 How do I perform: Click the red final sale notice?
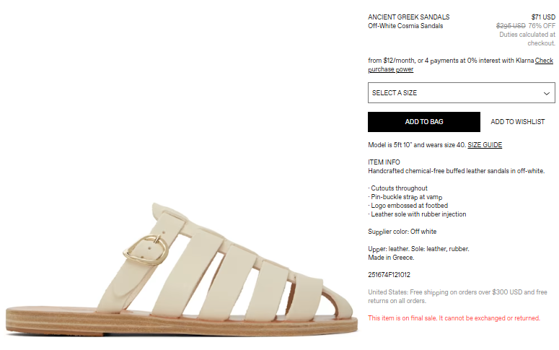454,318
